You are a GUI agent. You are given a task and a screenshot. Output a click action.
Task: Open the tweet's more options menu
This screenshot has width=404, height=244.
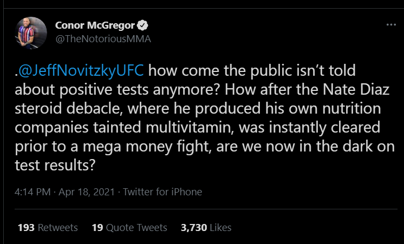click(390, 25)
